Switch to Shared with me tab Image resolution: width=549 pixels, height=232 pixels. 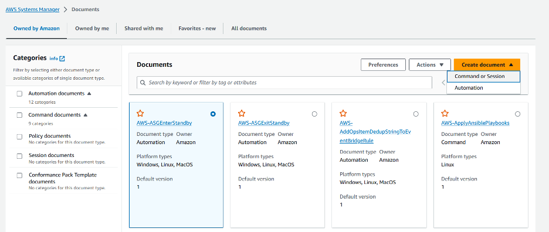(x=144, y=29)
